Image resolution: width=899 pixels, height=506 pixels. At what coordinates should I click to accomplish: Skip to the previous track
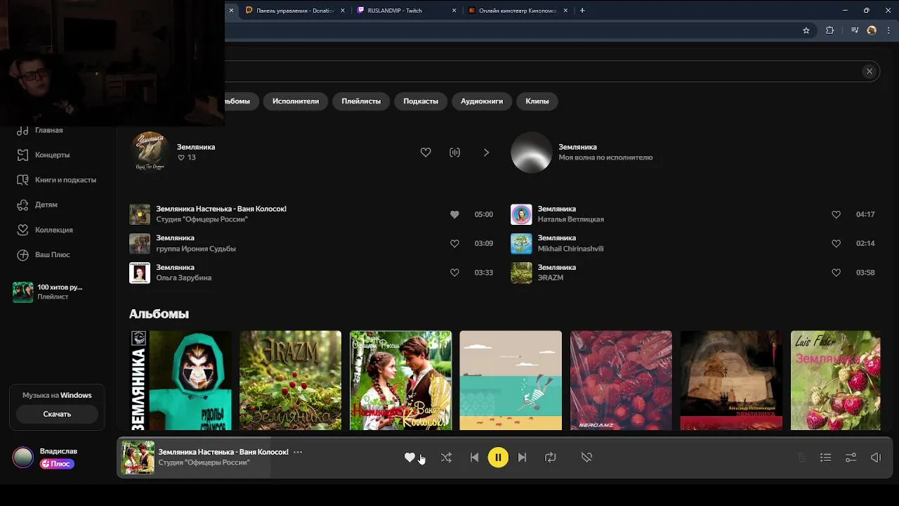coord(474,458)
